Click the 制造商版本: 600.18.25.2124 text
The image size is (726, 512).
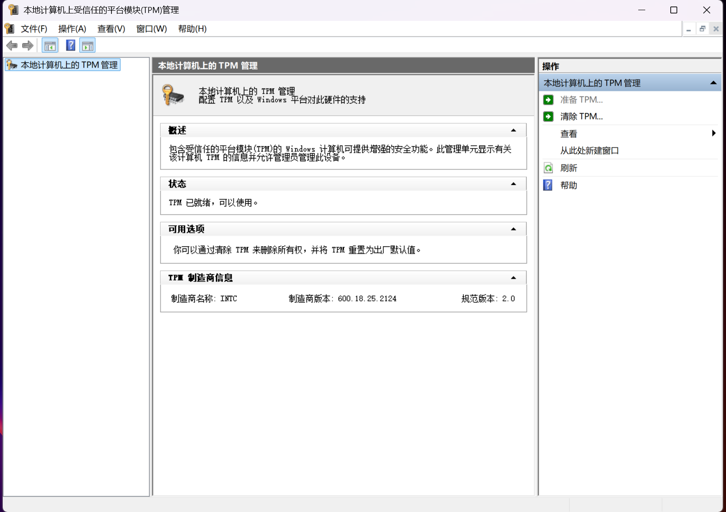pyautogui.click(x=343, y=299)
